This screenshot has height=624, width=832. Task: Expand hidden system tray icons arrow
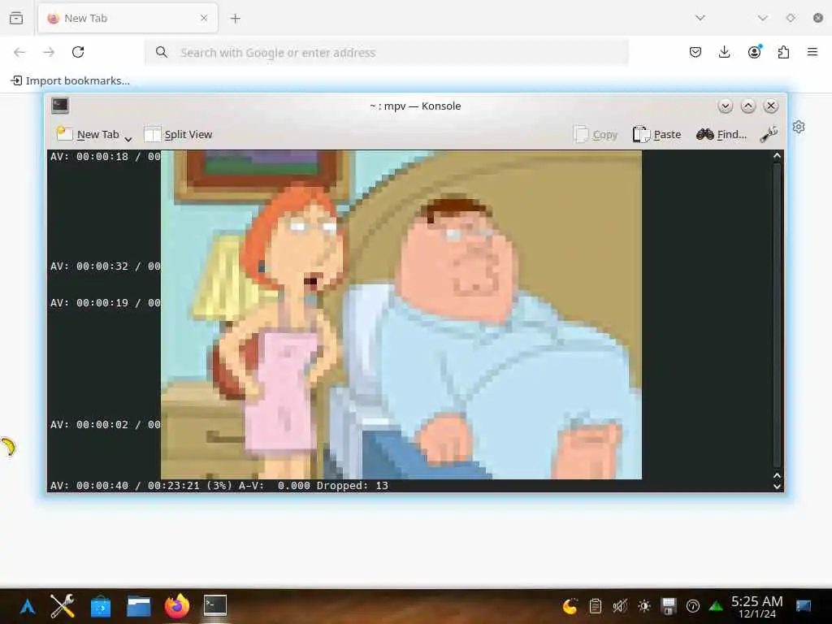click(x=717, y=606)
